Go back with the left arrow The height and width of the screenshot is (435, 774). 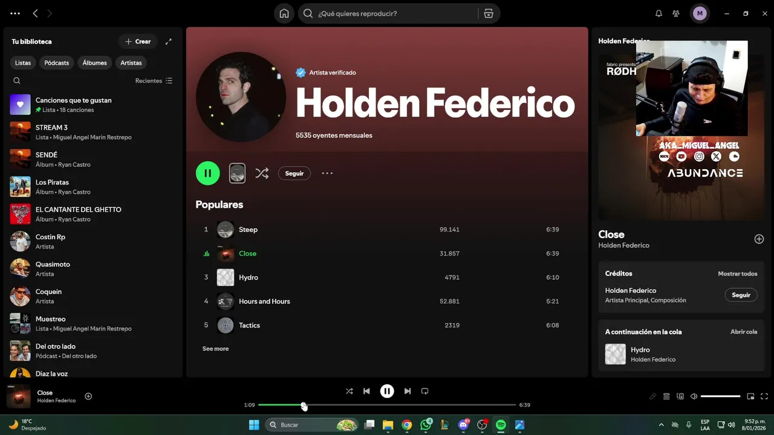(35, 13)
